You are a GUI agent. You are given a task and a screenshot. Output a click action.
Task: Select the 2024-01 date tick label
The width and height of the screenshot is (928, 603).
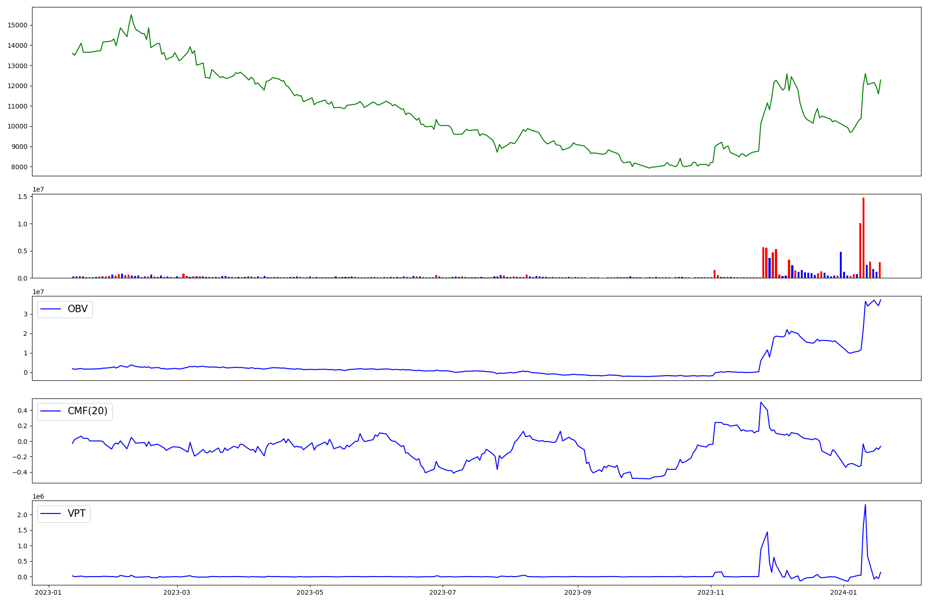(x=843, y=592)
